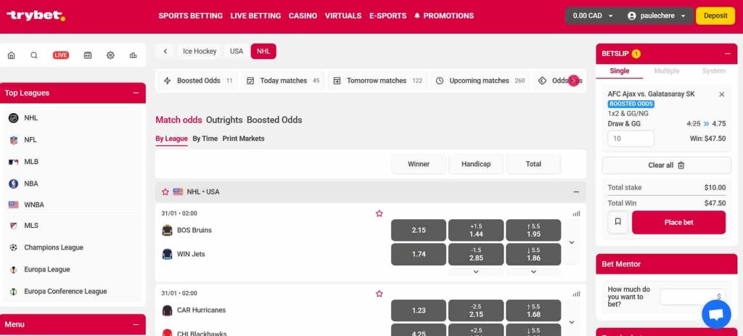Open Live Betting in top navigation
The image size is (743, 336).
coord(255,16)
